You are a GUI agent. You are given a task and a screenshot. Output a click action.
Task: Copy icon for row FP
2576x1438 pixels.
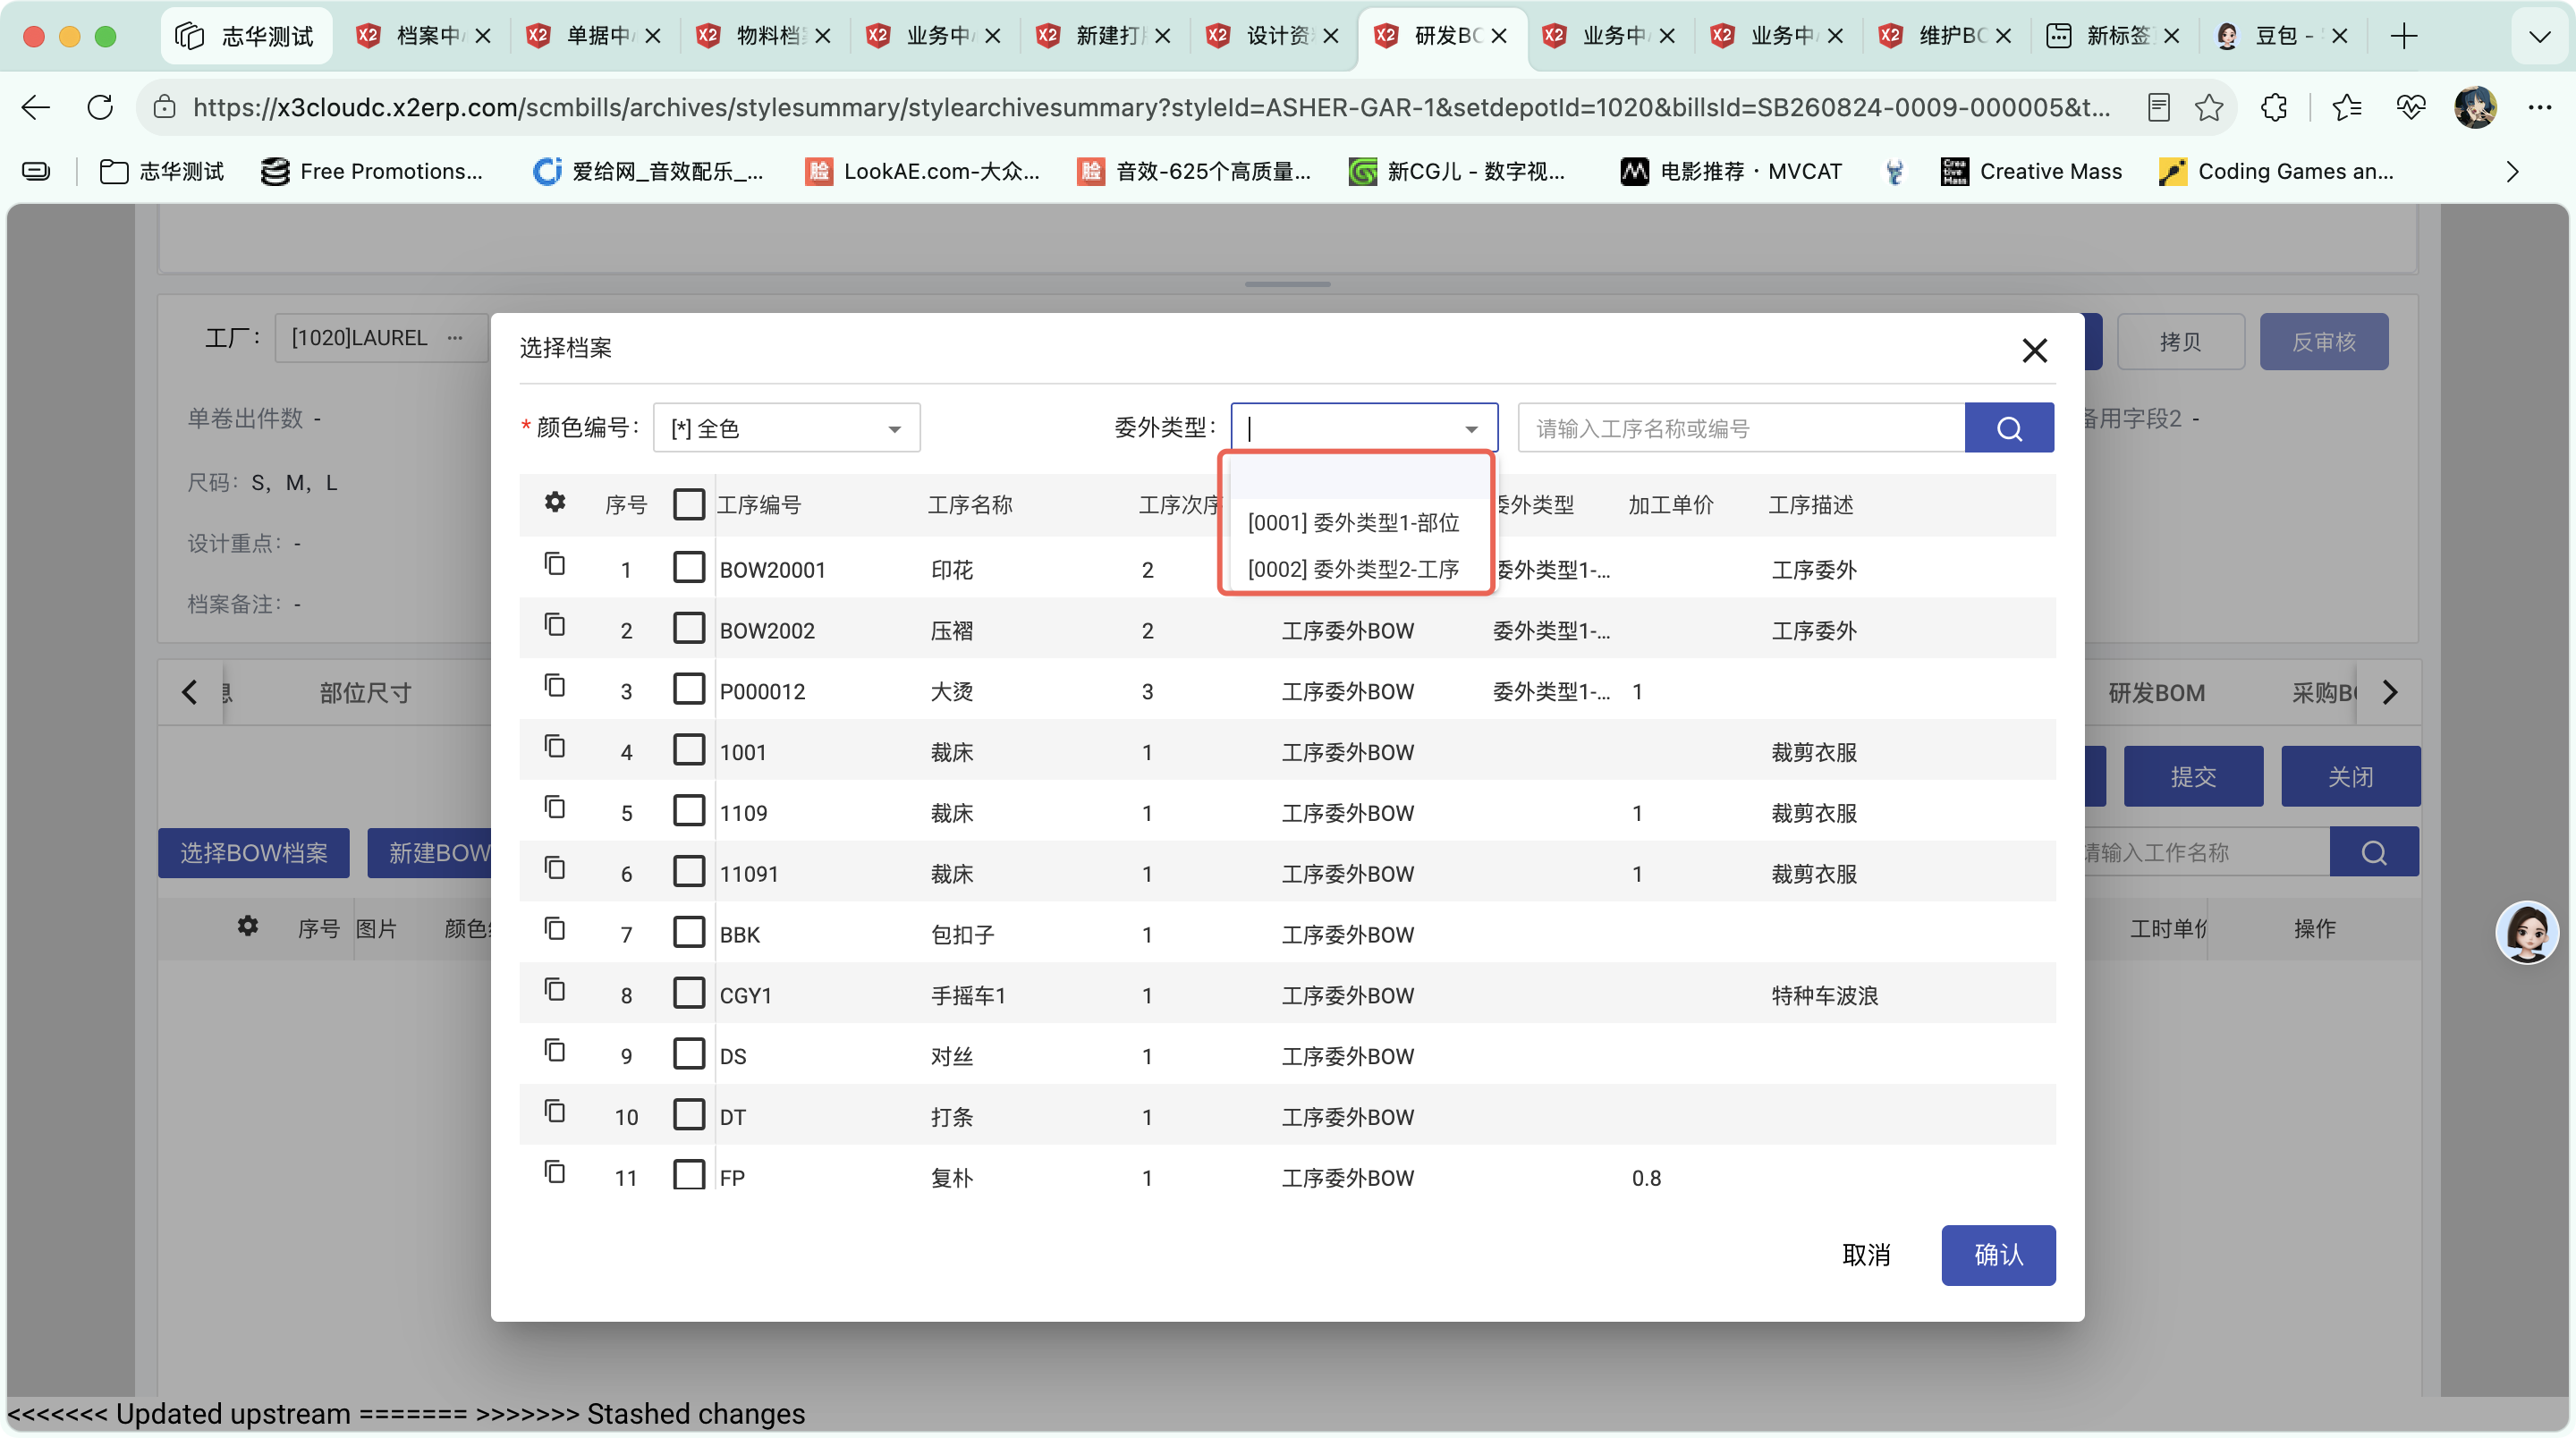coord(554,1172)
